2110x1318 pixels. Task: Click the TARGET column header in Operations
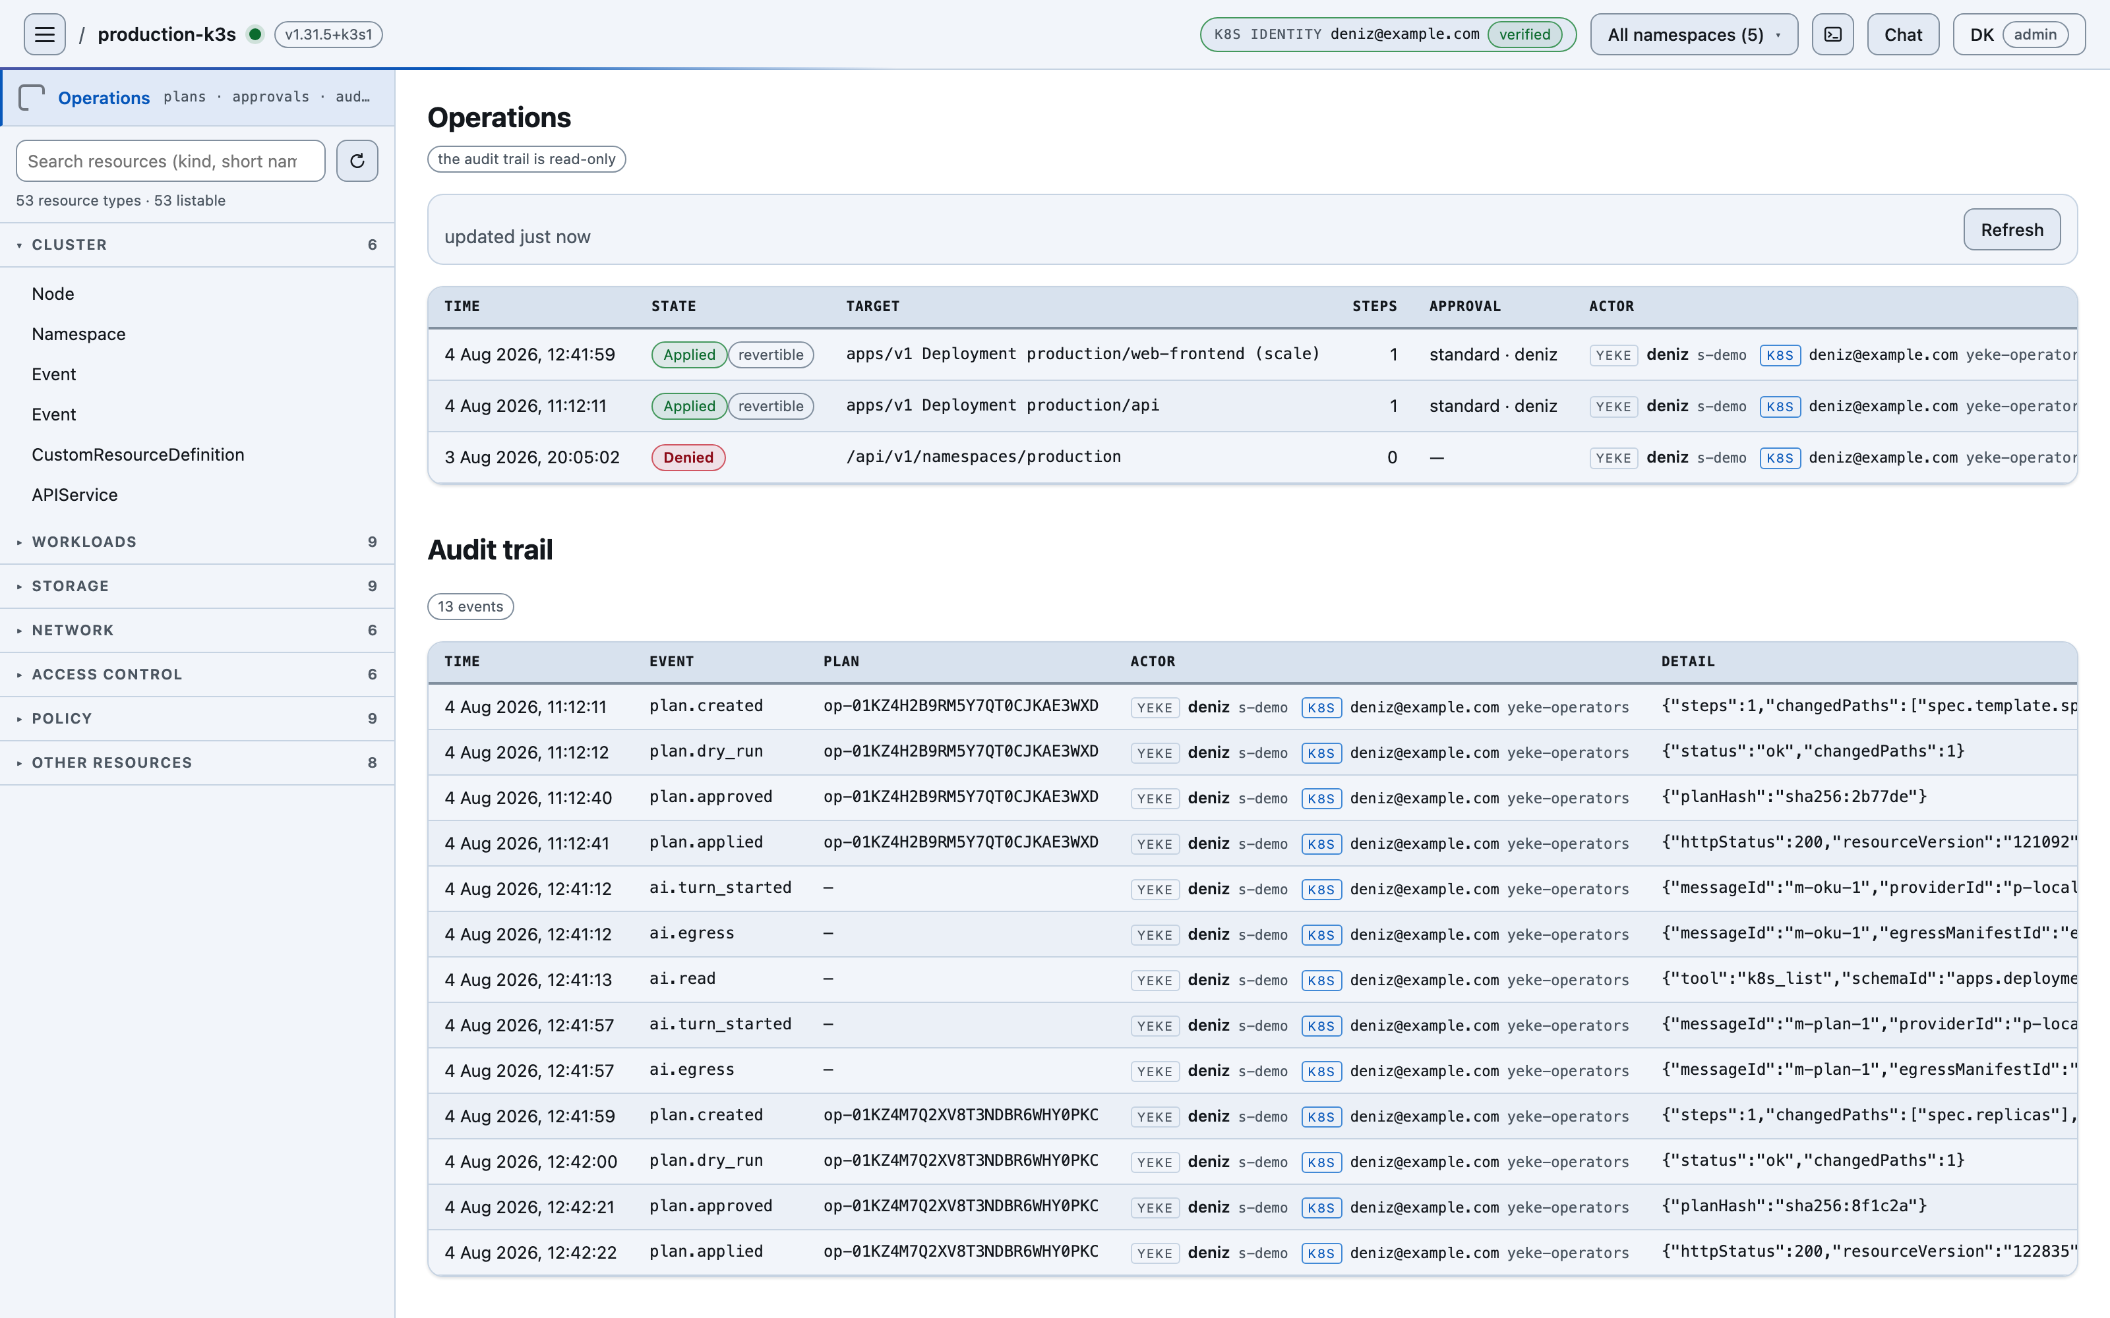[x=873, y=307]
